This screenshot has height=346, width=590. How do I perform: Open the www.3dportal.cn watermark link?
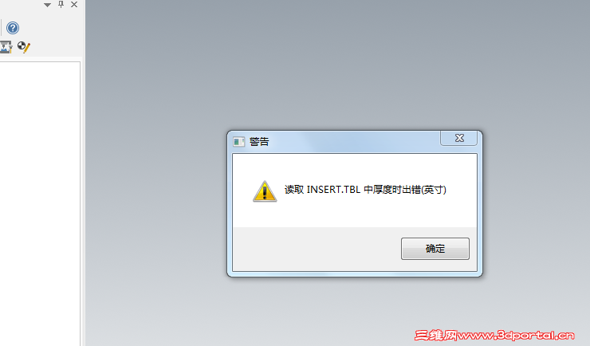click(x=517, y=335)
